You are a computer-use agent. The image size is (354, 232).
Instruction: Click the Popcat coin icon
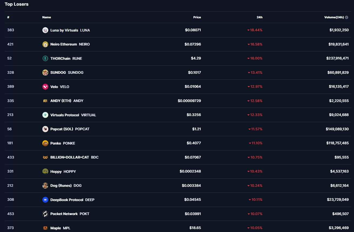[x=45, y=129]
